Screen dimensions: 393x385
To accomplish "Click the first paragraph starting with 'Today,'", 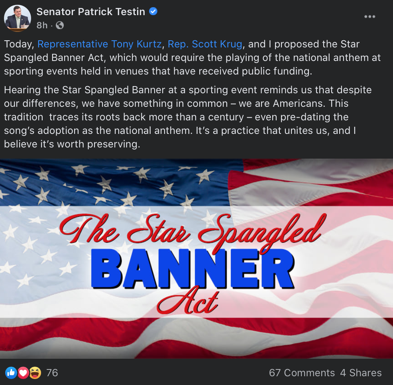I will coord(192,58).
